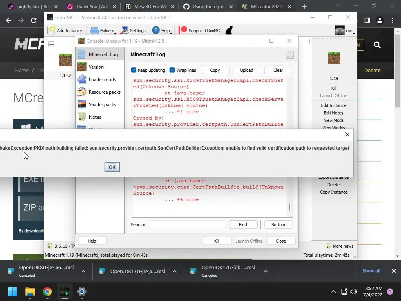Select the 1.12.2 instance grass block icon
Screen dimensions: 401x301
(65, 60)
